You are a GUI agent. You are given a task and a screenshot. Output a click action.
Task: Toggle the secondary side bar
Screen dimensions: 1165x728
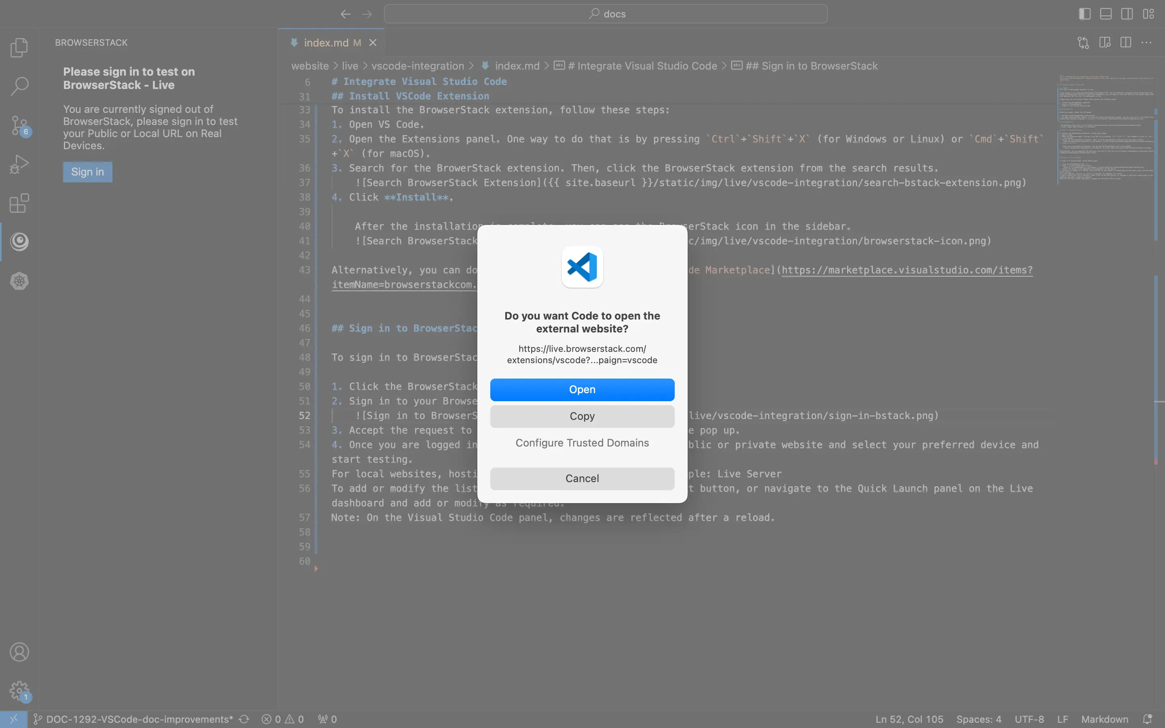(x=1127, y=14)
